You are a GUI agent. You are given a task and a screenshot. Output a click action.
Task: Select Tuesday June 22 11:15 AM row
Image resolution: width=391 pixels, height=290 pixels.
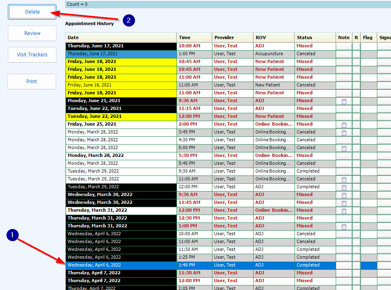(228, 108)
